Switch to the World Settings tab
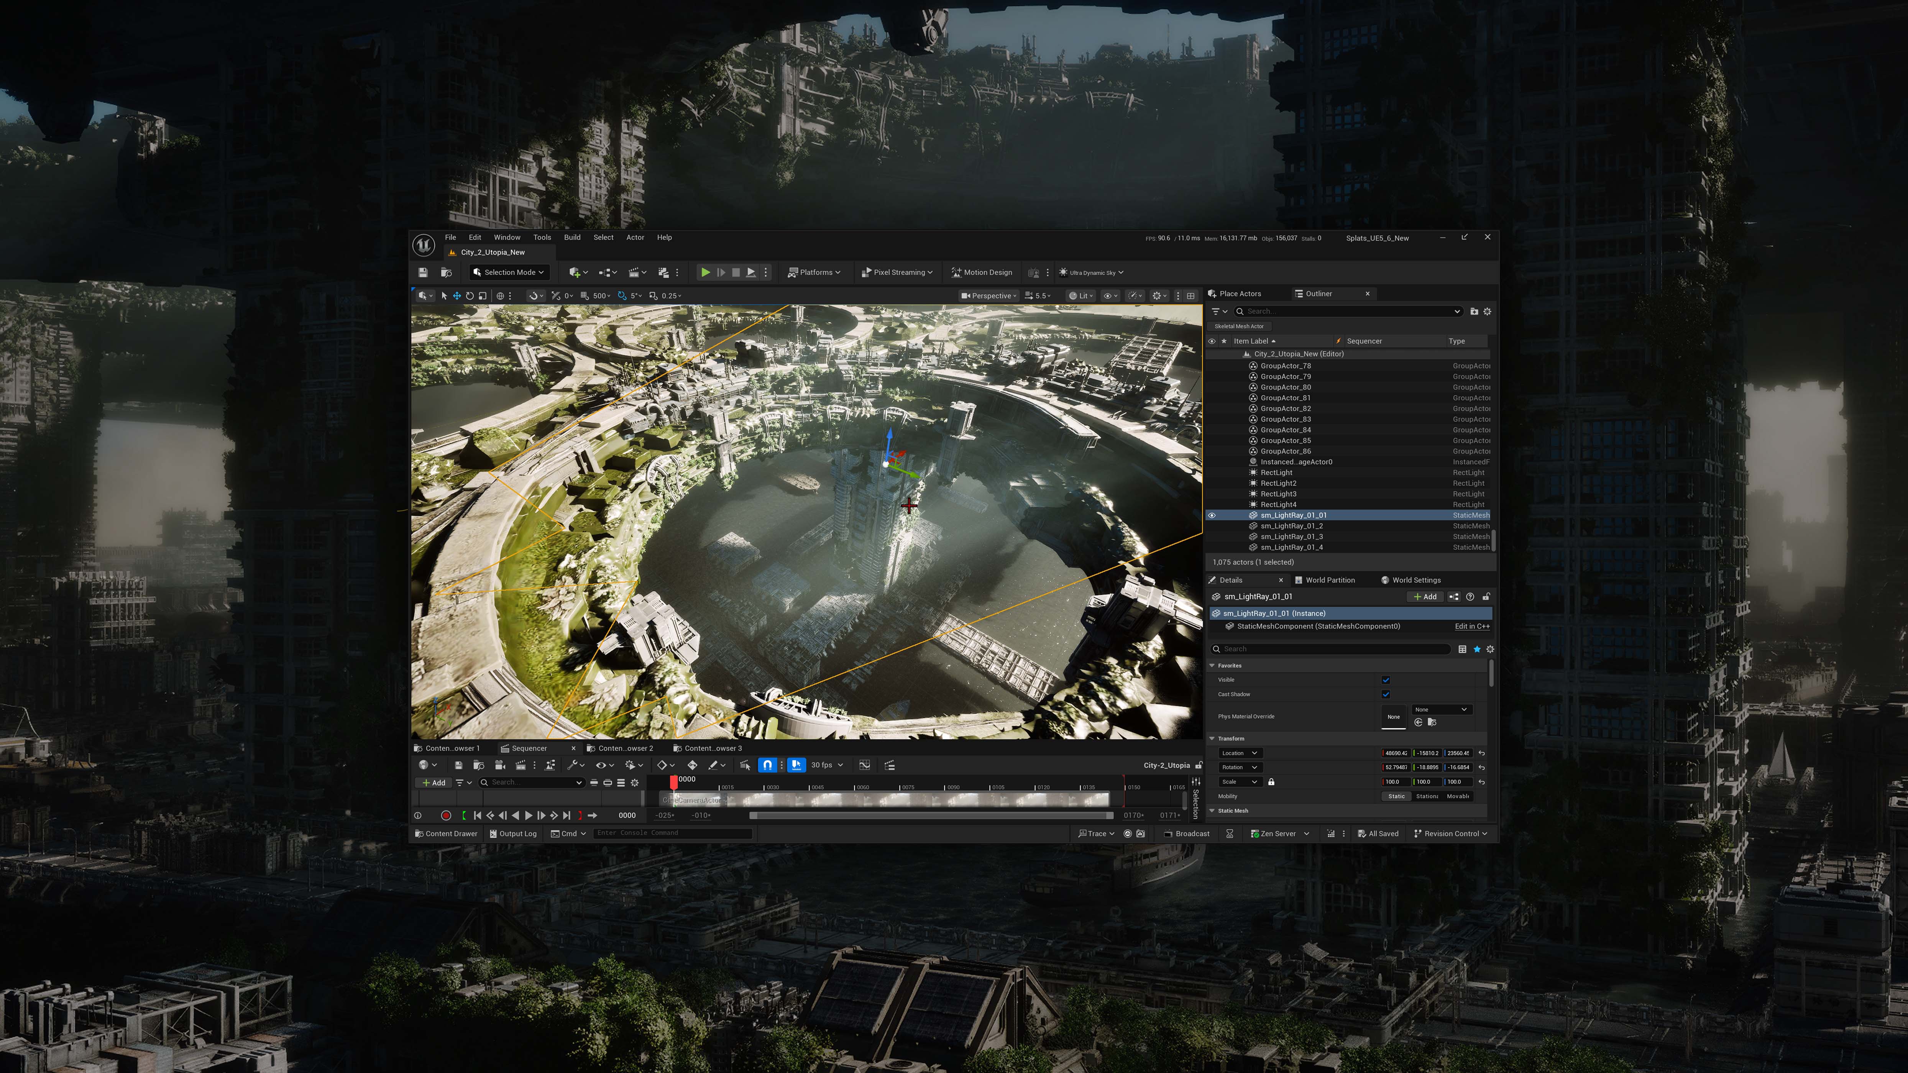Viewport: 1908px width, 1073px height. click(x=1415, y=580)
